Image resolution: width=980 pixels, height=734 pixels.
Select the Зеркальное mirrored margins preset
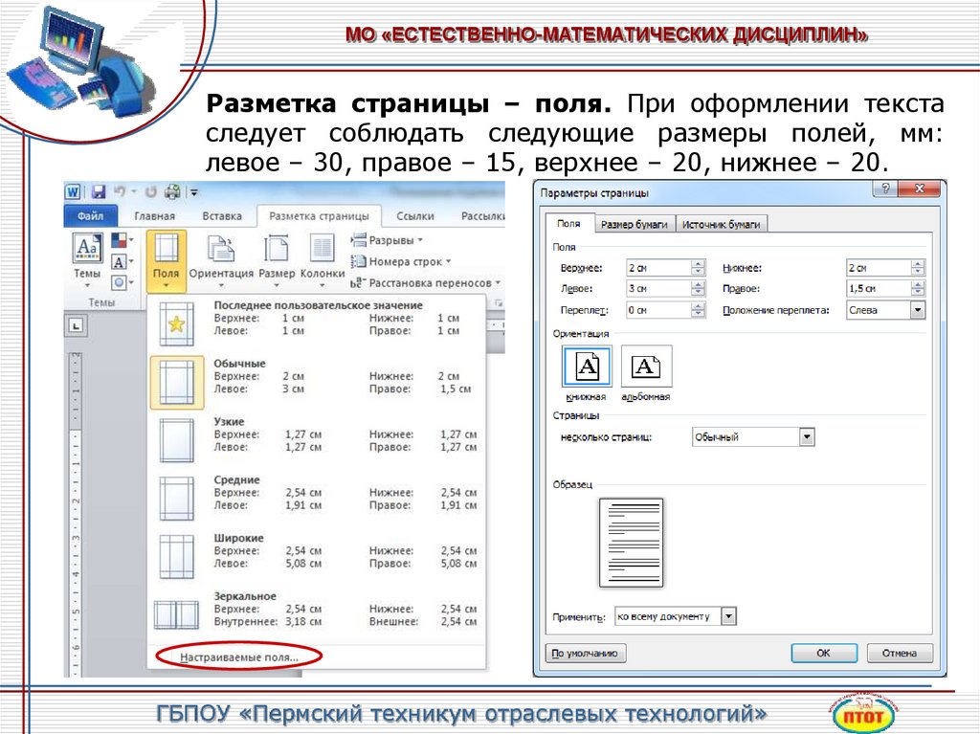(317, 614)
